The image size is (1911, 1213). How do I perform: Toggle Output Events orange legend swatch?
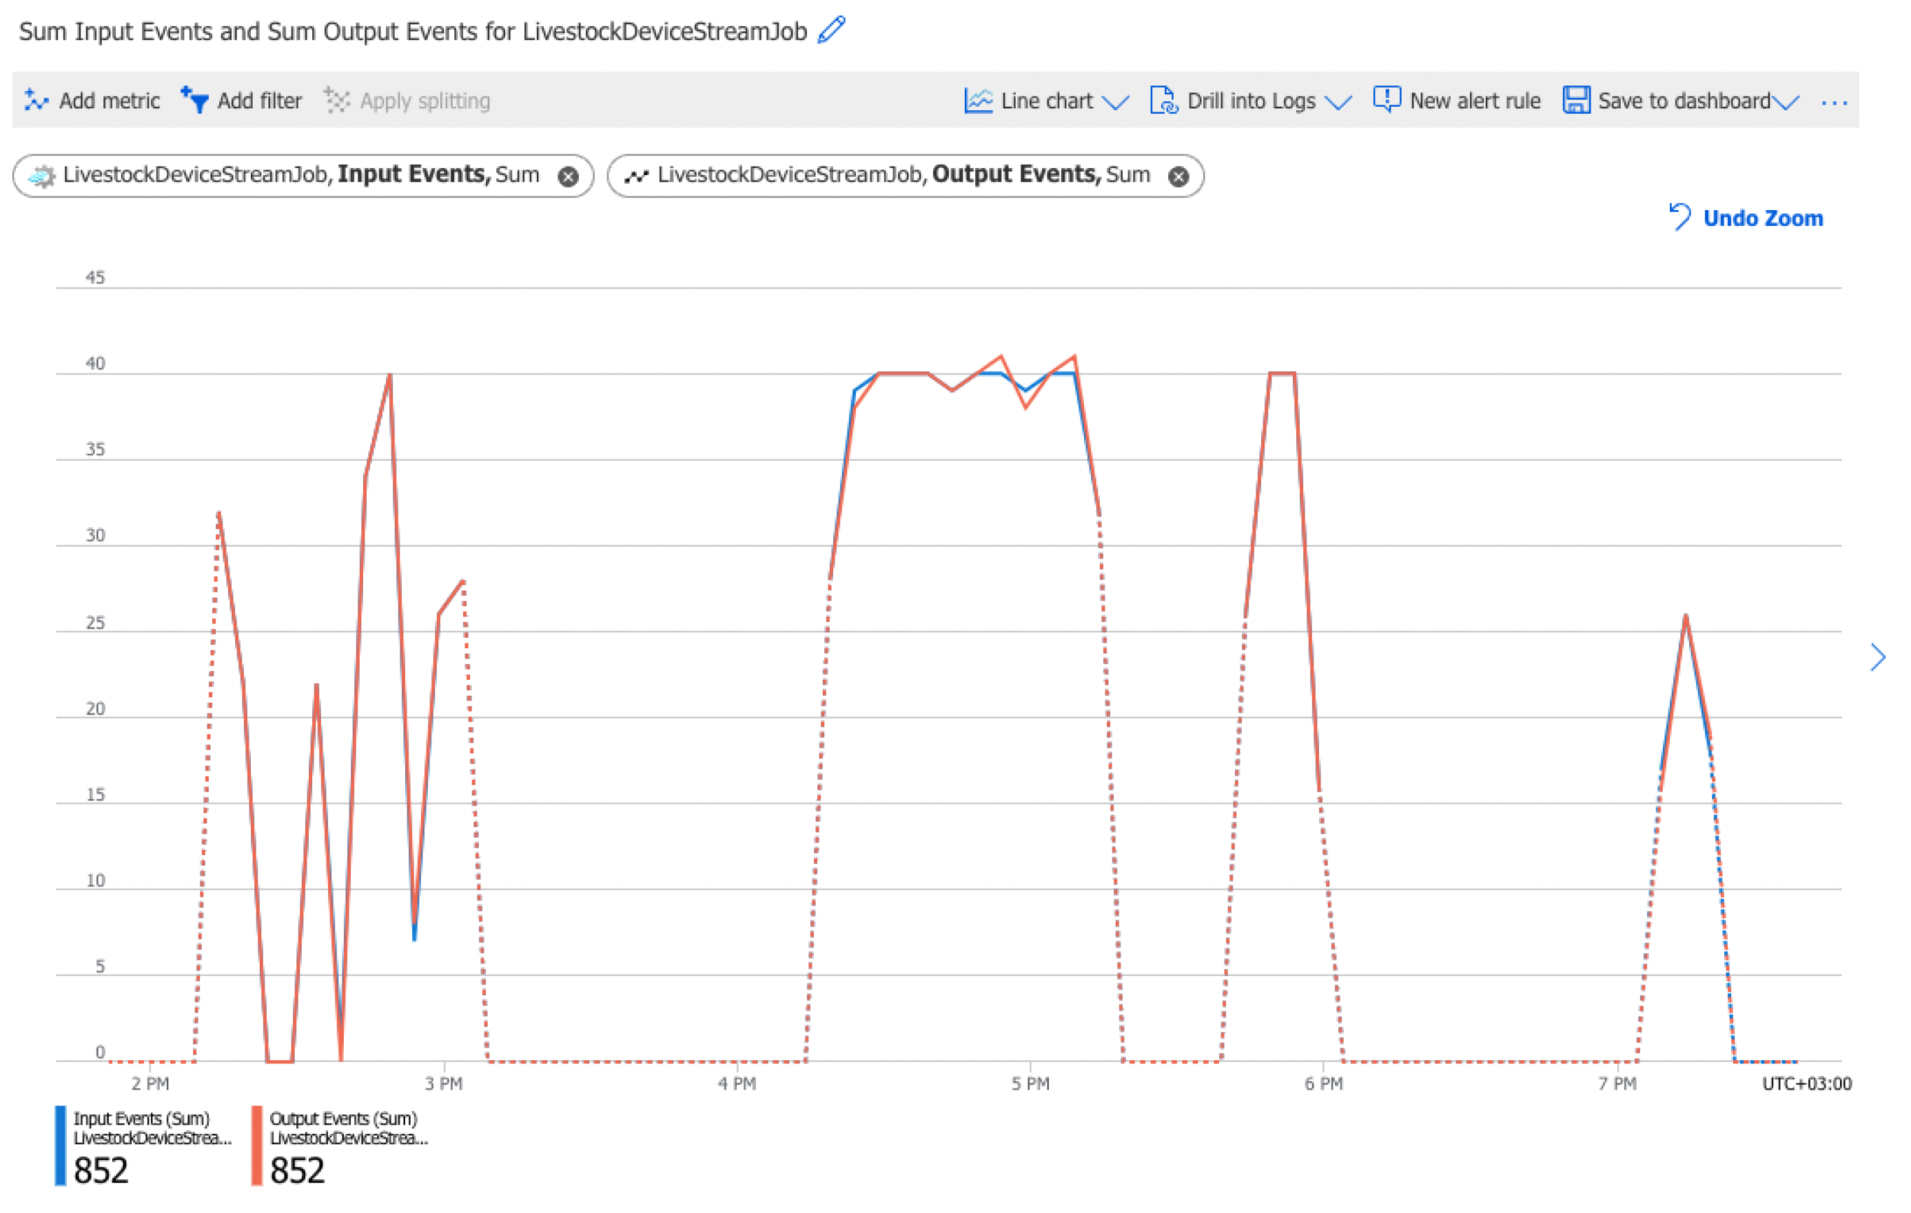256,1145
